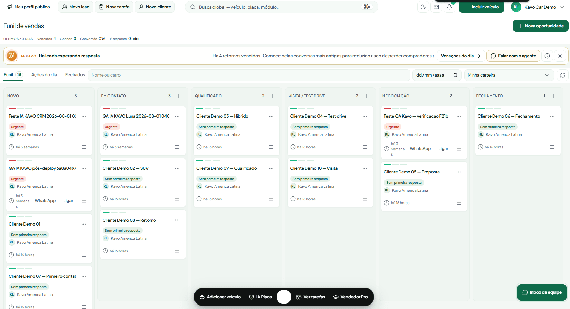
Task: Click Urgente tag on Teste IA KAVO CRM card
Action: click(17, 127)
